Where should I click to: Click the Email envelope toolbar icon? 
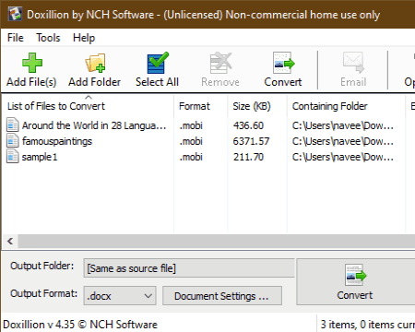click(353, 63)
